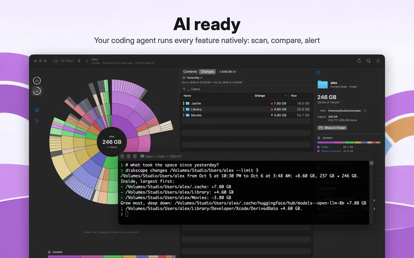Go back with the left chevron arrow
The image size is (414, 258).
[x=79, y=61]
